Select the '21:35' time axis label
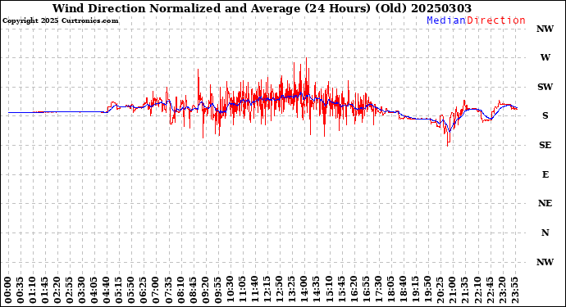Viewport: 566px width, 307px height. tap(463, 290)
